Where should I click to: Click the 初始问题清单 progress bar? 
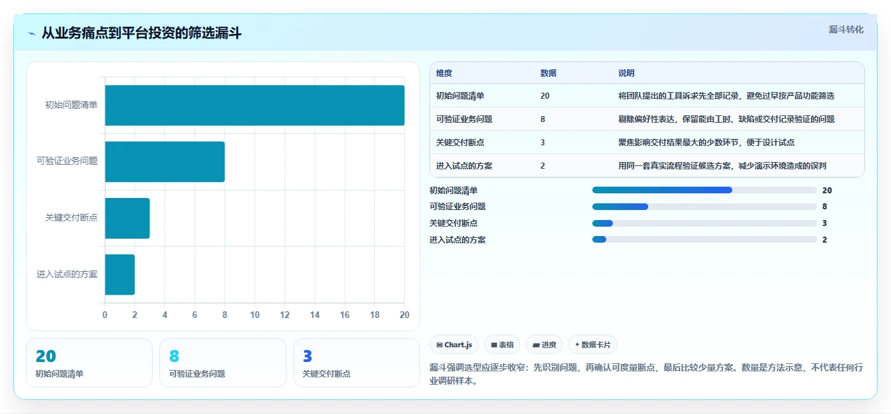pos(704,190)
